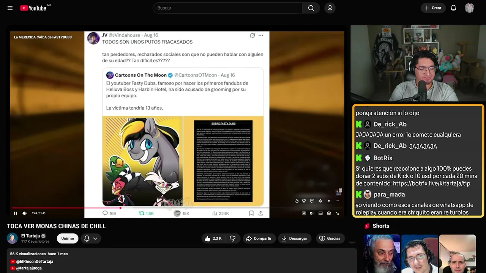
Task: Open the third Shorts thumbnail
Action: point(457,254)
